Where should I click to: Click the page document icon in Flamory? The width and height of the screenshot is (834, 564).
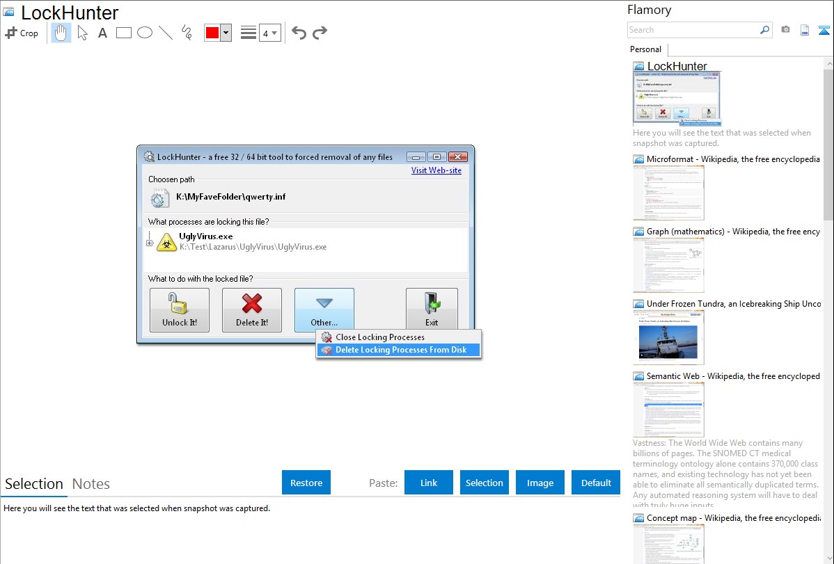coord(805,30)
